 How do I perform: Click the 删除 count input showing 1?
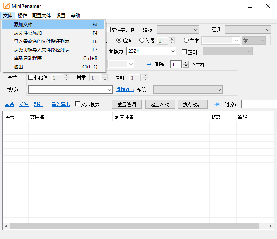(176, 64)
